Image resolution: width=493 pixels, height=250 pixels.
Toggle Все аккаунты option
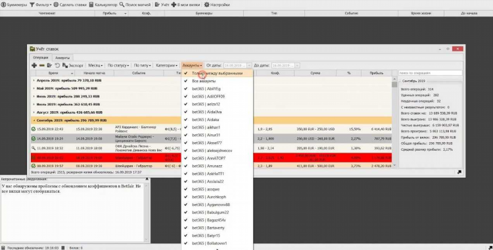click(x=217, y=81)
